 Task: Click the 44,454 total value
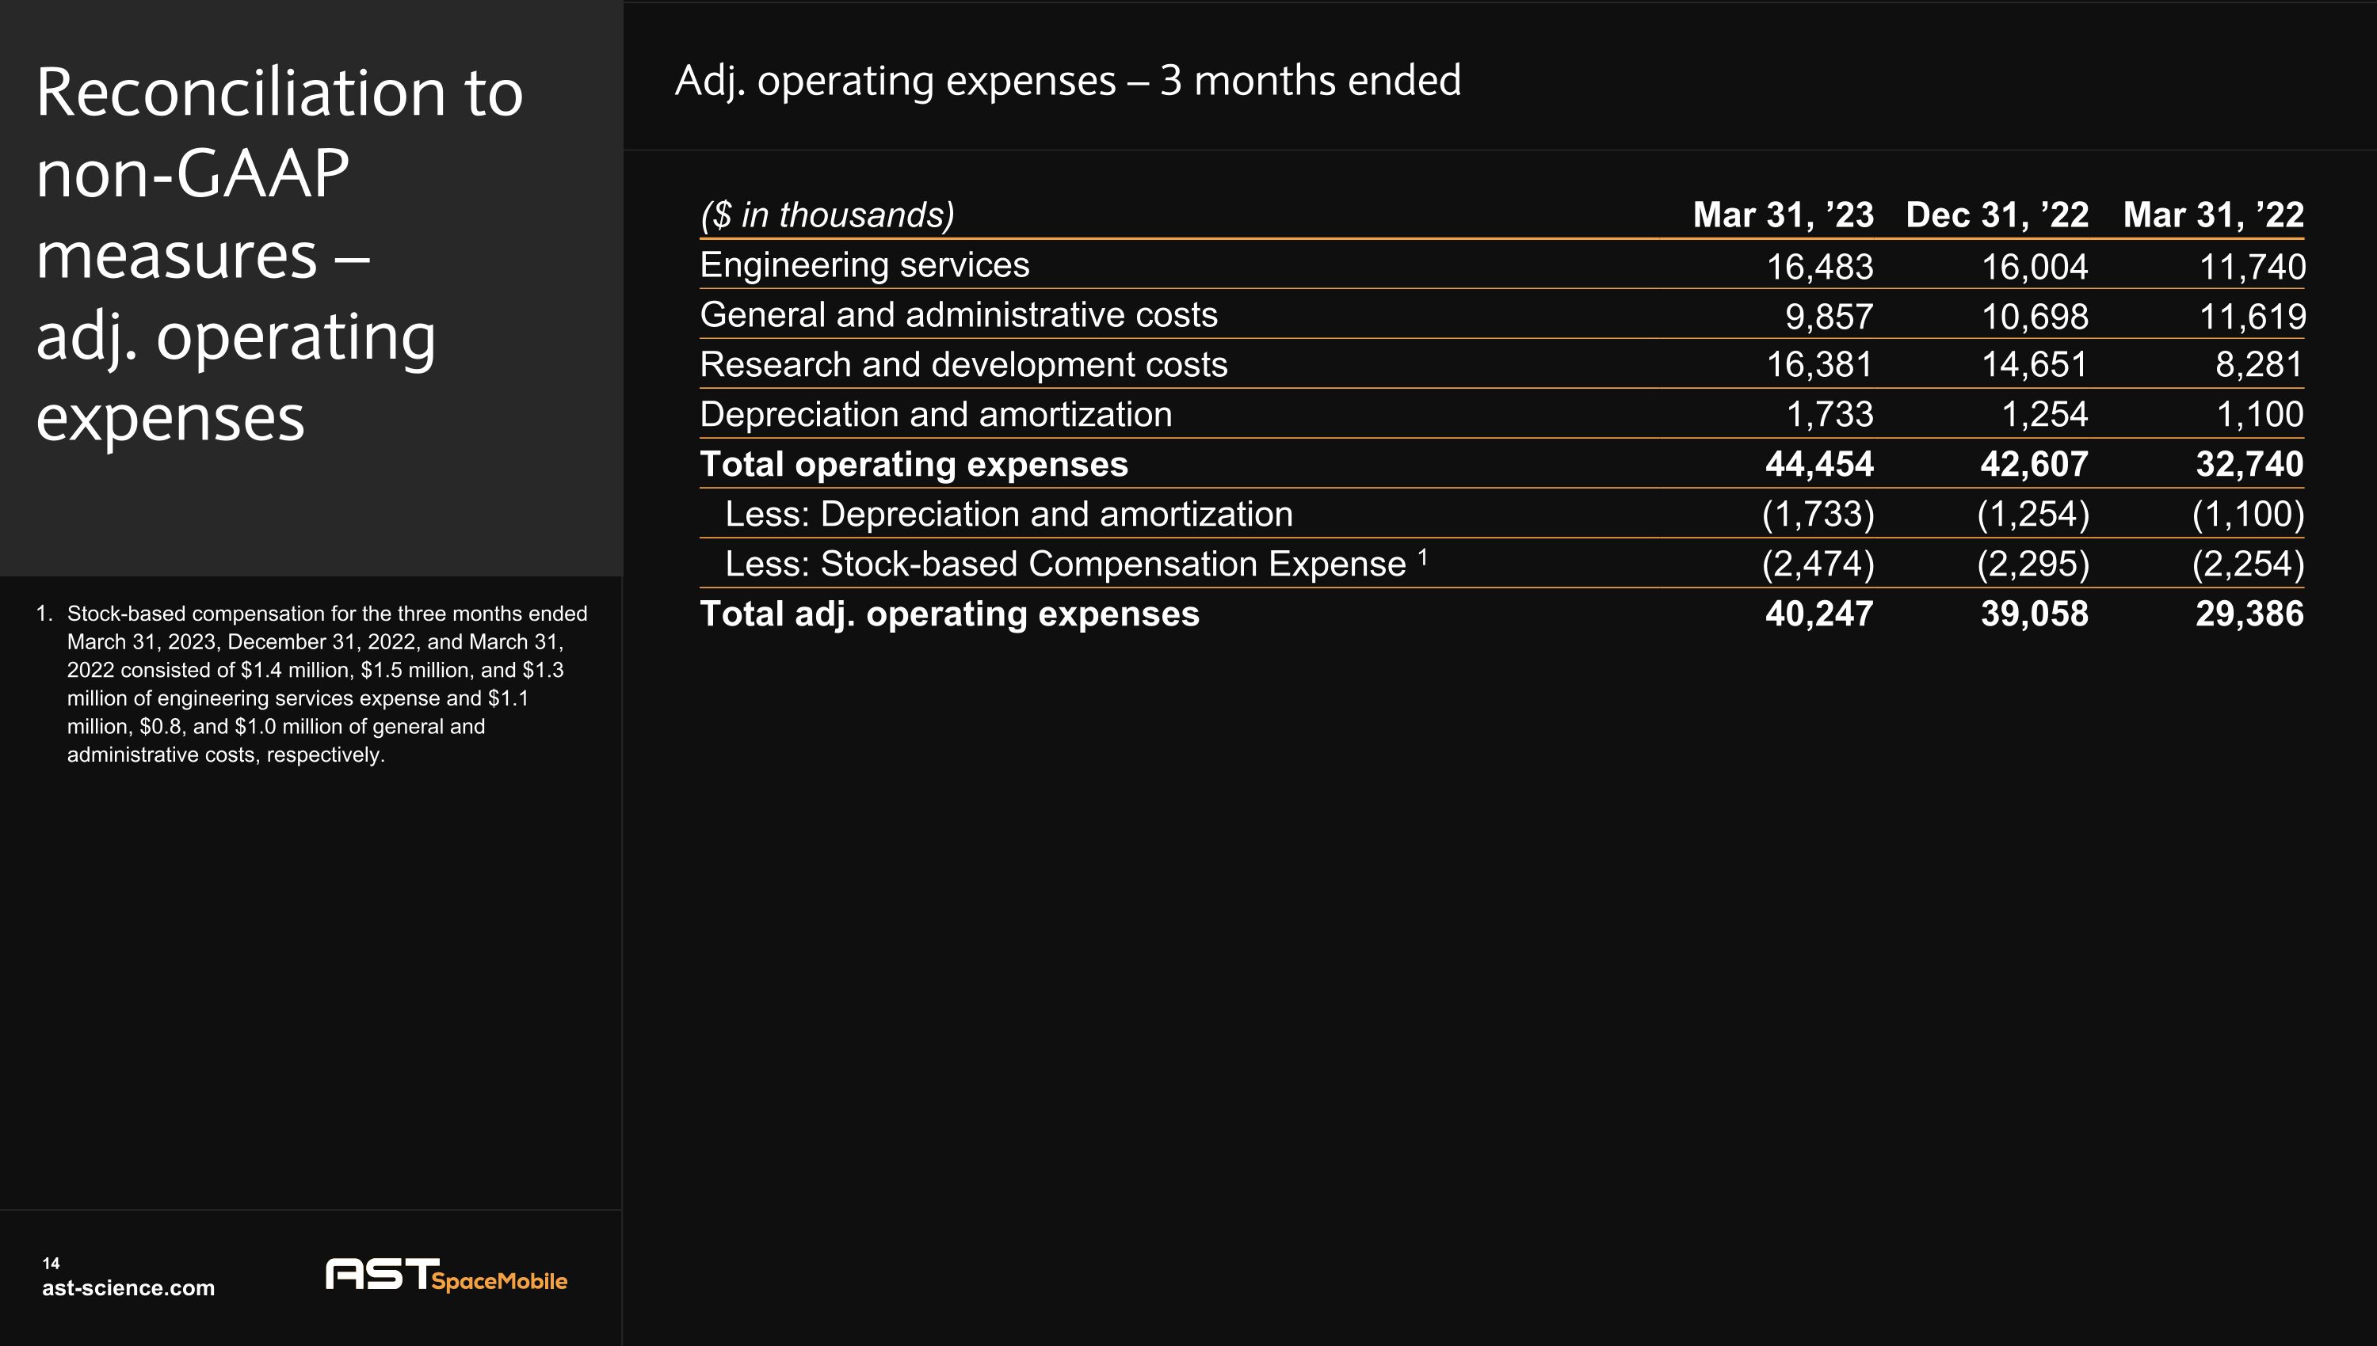pyautogui.click(x=1818, y=464)
